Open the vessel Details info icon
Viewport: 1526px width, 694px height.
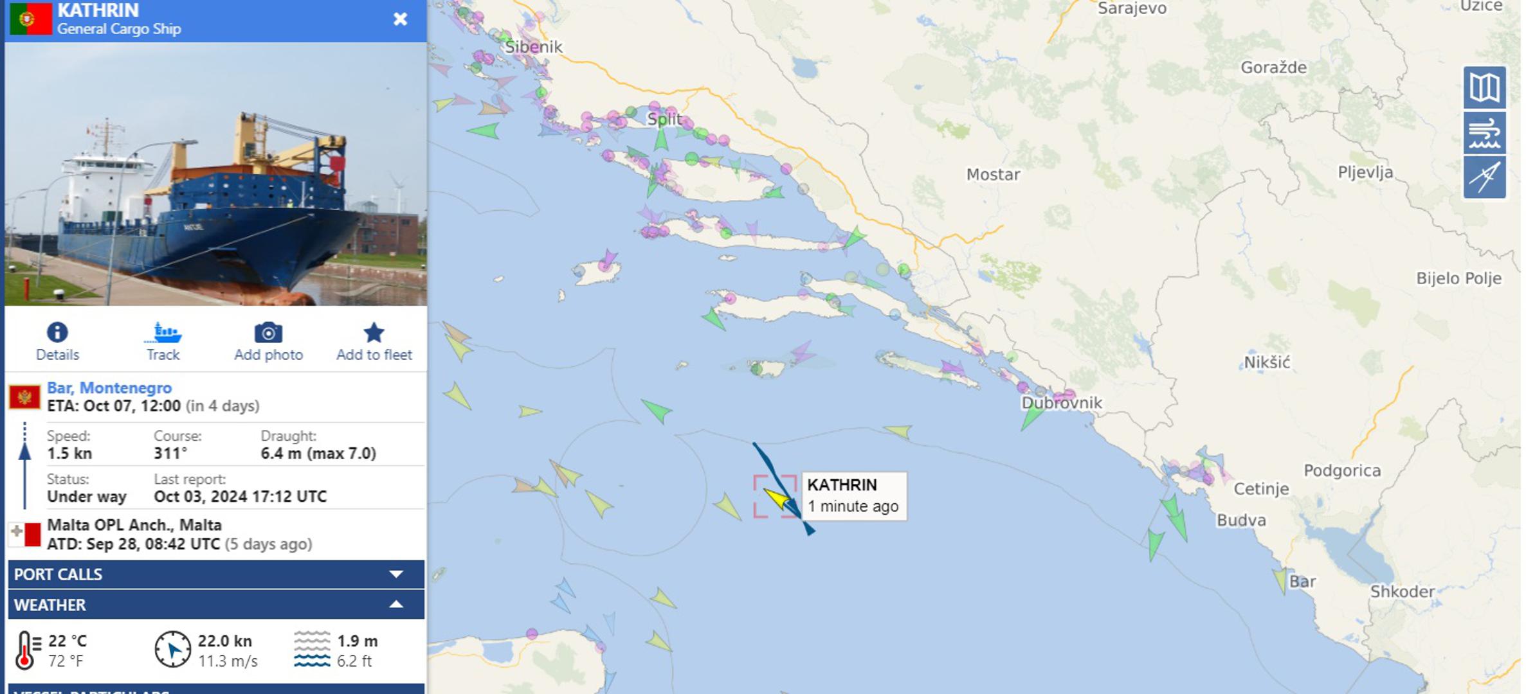(57, 333)
